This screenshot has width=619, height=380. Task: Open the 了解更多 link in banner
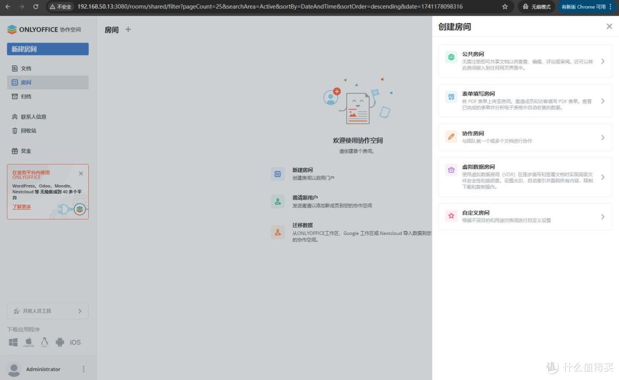tap(22, 207)
